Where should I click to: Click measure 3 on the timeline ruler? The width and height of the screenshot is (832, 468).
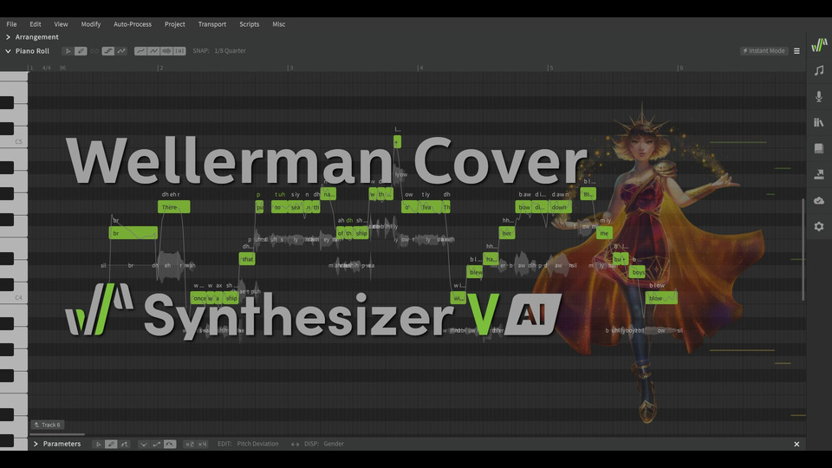[289, 68]
